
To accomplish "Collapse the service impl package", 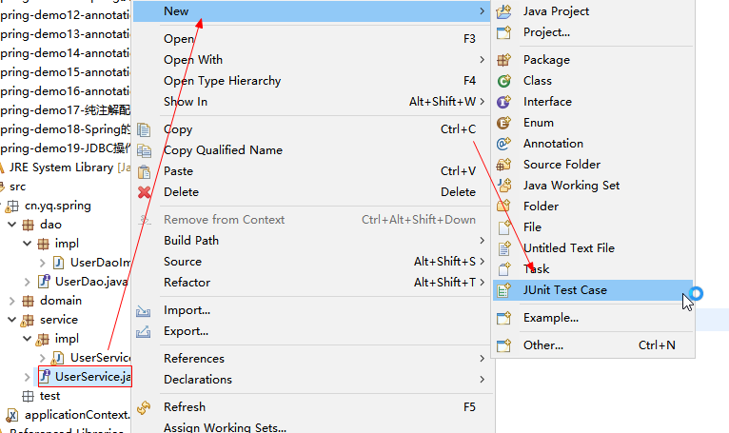I will coord(27,339).
